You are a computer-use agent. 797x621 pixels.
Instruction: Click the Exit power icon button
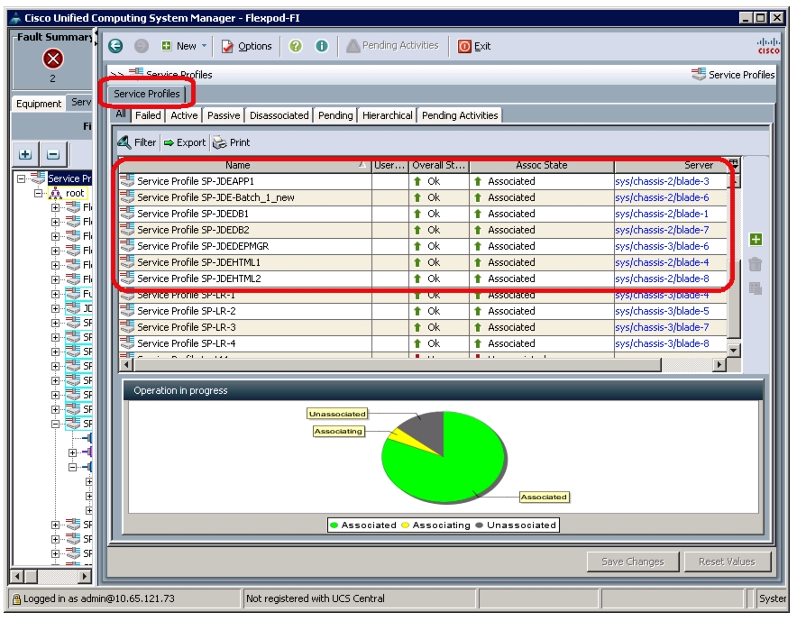[464, 46]
